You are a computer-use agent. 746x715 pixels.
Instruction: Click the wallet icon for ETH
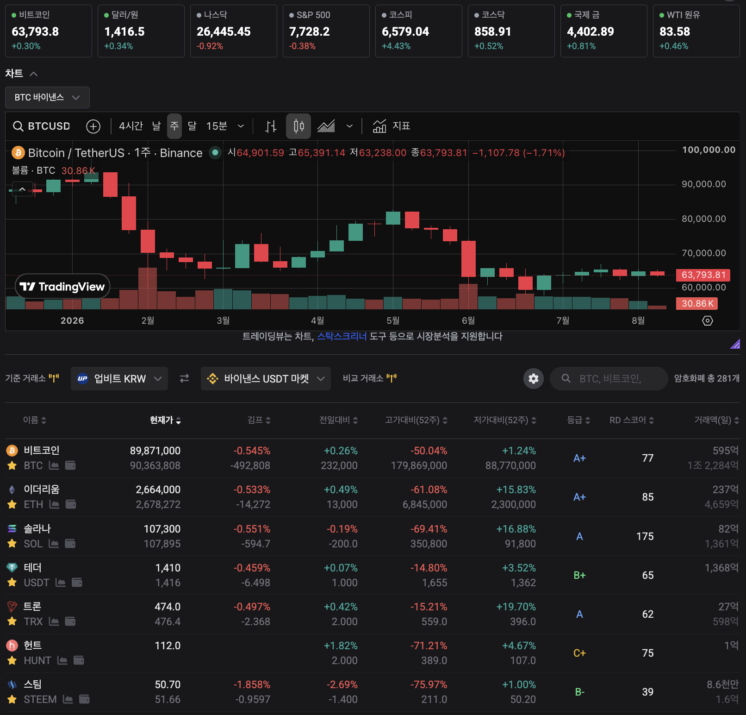[71, 504]
